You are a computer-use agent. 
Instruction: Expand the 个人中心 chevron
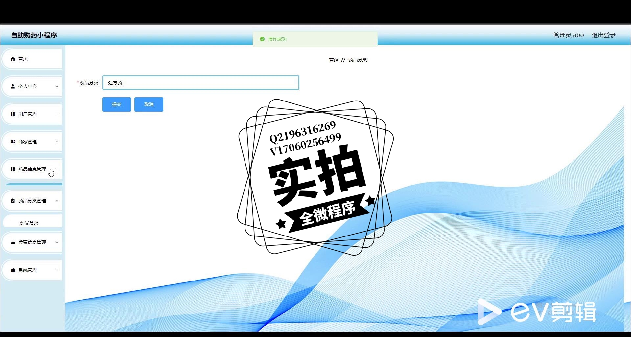(57, 86)
